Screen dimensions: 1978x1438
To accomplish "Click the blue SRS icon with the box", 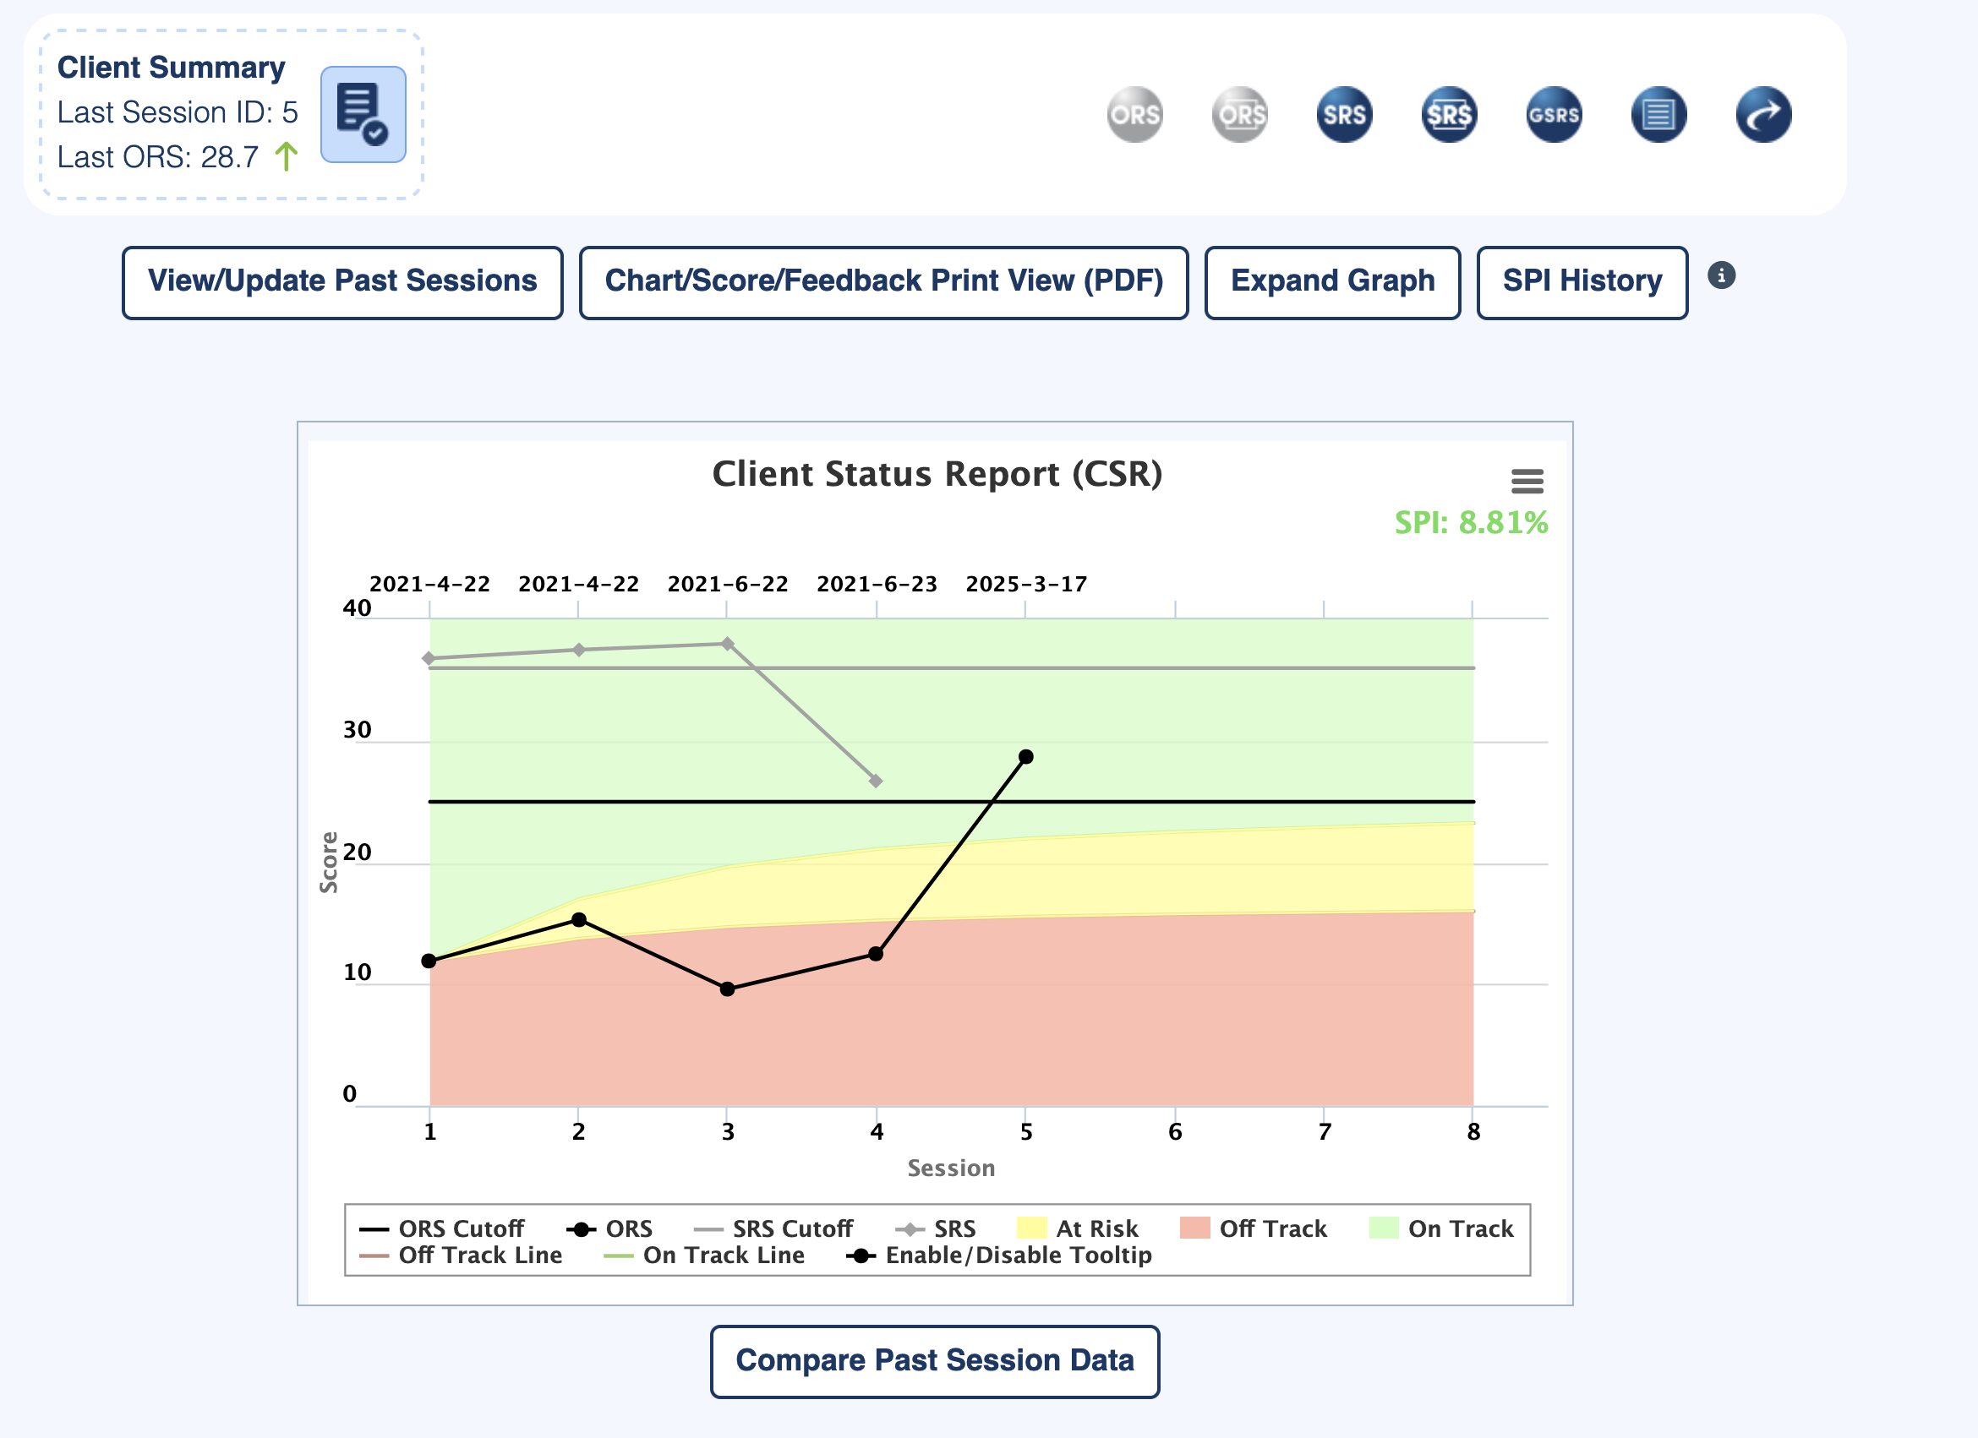I will [x=1449, y=114].
